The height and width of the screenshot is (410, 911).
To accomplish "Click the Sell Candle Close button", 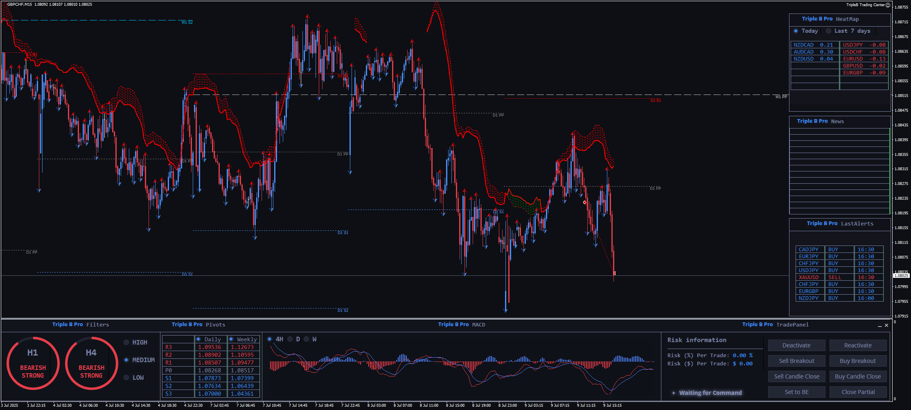I will click(796, 376).
